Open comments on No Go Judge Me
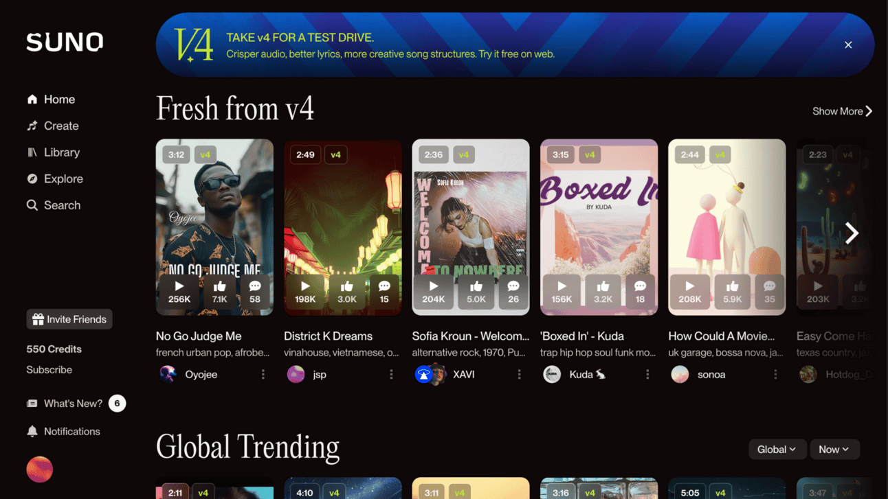Screen dimensions: 888x499 coord(255,291)
